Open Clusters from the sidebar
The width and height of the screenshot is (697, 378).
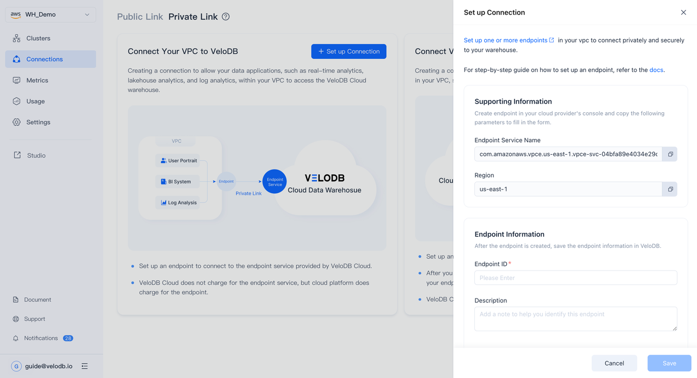coord(38,38)
